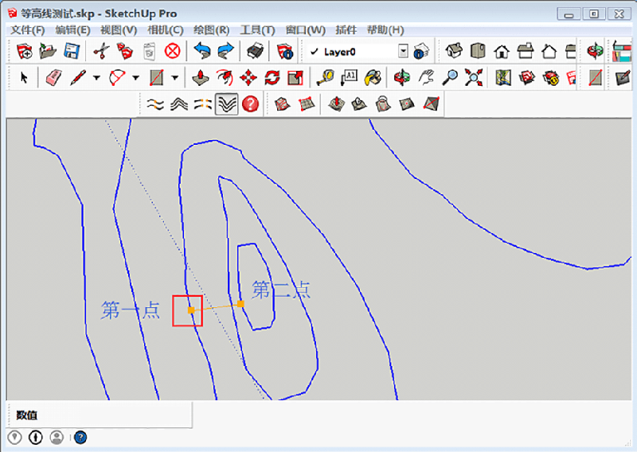Select the Tape Measure tool

(325, 77)
